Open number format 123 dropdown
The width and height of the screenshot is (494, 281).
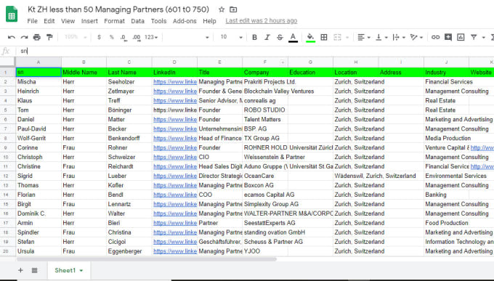[x=151, y=37]
